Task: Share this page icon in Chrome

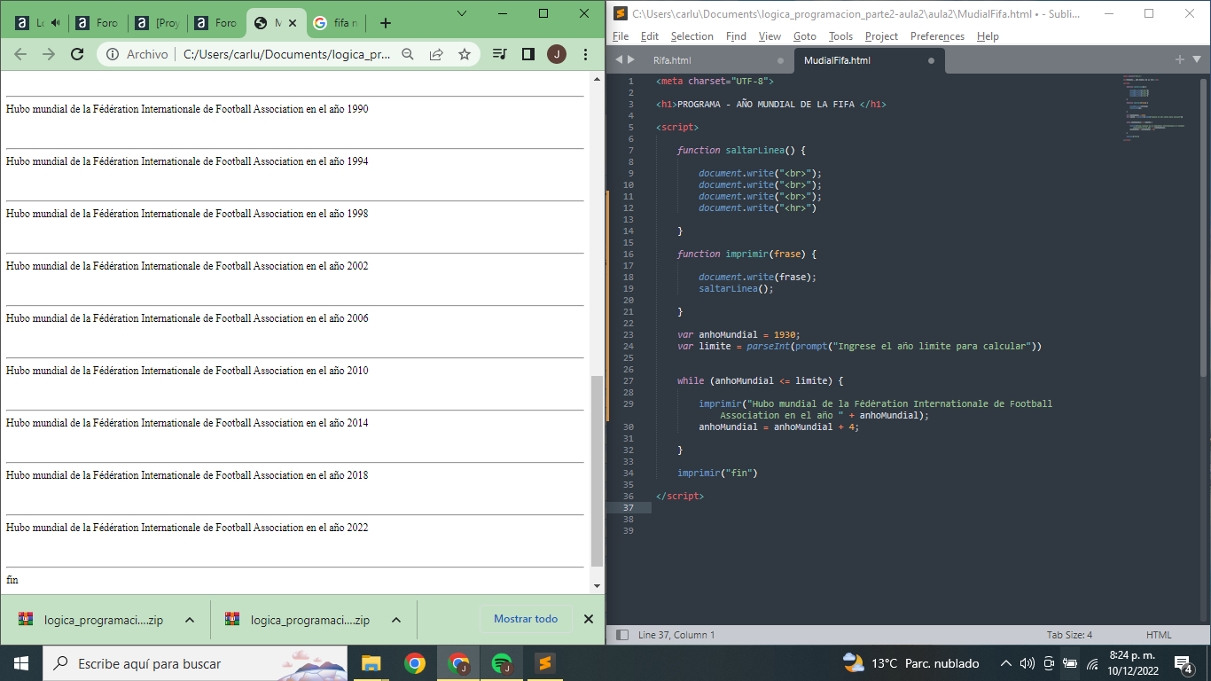Action: tap(436, 54)
